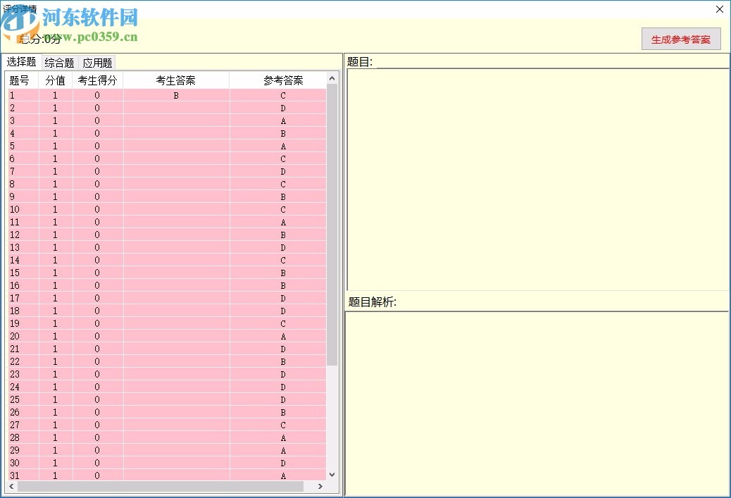Click inside the 题目解析 text area
731x498 pixels.
pos(537,404)
